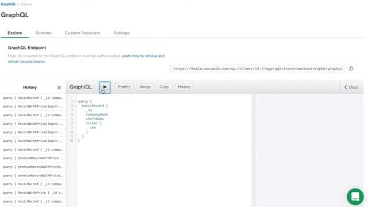The height and width of the screenshot is (207, 368).
Task: Switch to the Explore tab
Action: pos(15,33)
